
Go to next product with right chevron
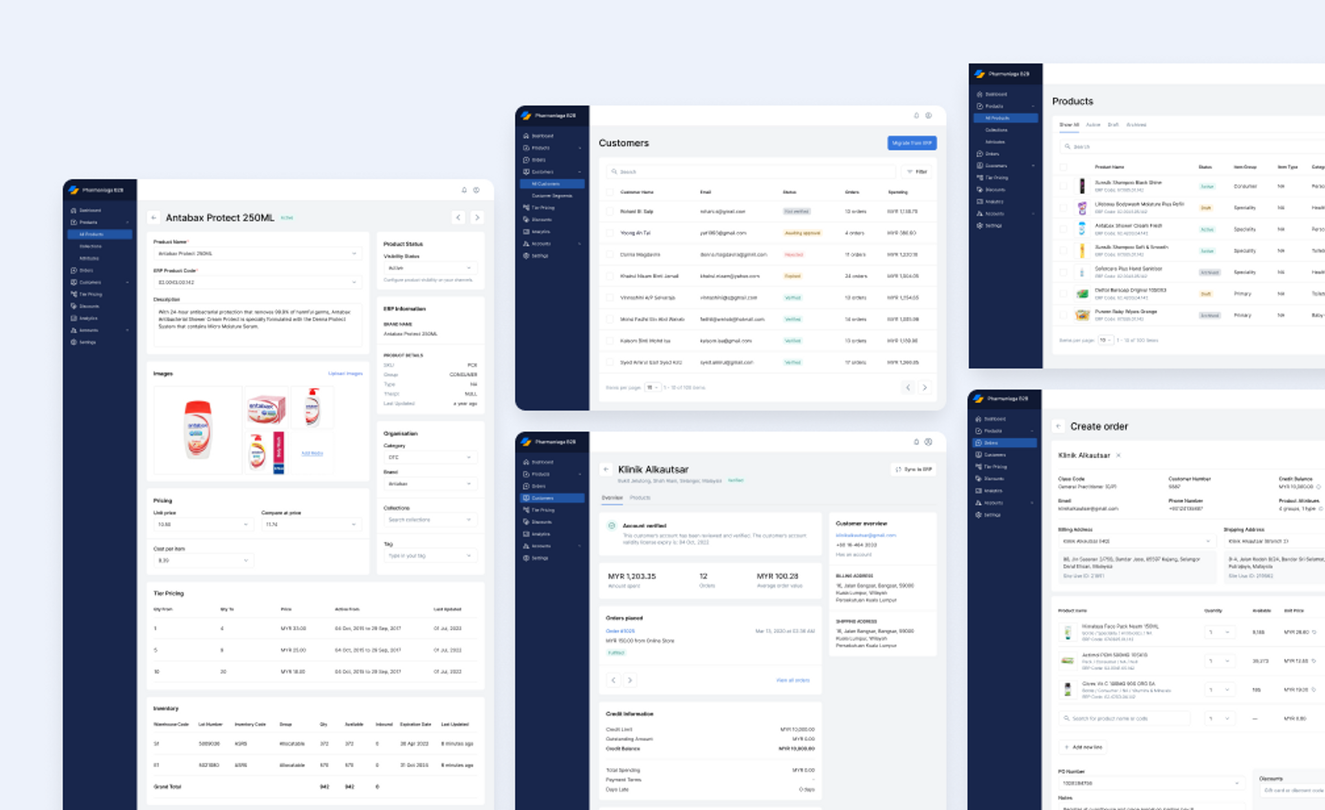click(x=477, y=218)
